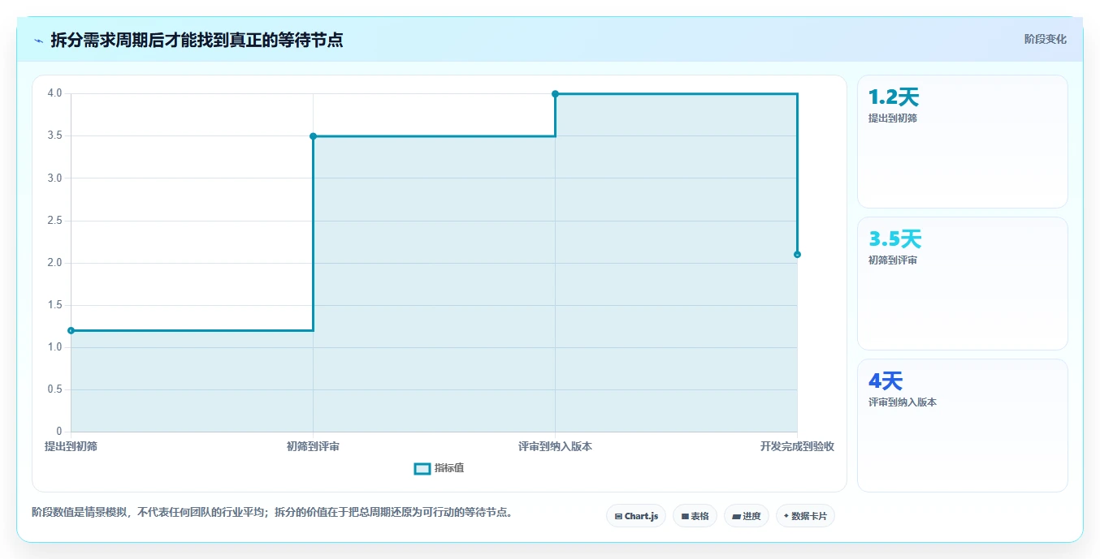Click the 2.5 y-axis tick label
The width and height of the screenshot is (1100, 559).
pyautogui.click(x=55, y=221)
